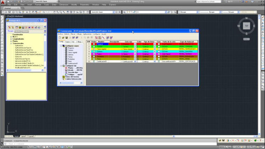Open Dibujar menu in Transversales window
The height and width of the screenshot is (149, 265).
coord(79,34)
